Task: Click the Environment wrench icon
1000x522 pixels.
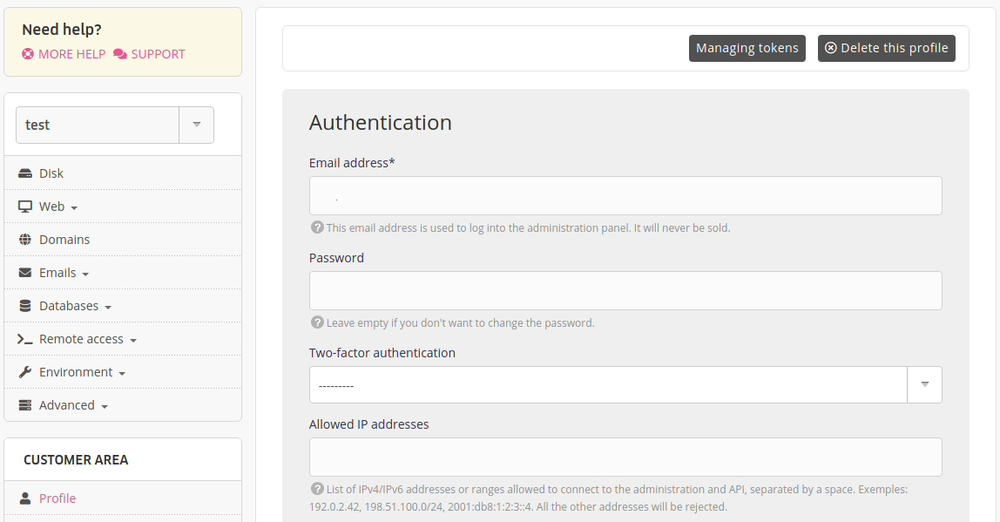Action: 24,372
